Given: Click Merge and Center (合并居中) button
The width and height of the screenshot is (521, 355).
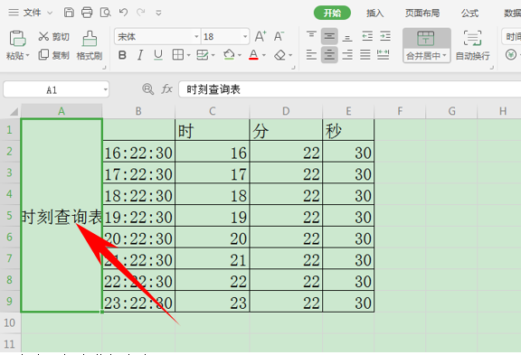Looking at the screenshot, I should pyautogui.click(x=427, y=45).
